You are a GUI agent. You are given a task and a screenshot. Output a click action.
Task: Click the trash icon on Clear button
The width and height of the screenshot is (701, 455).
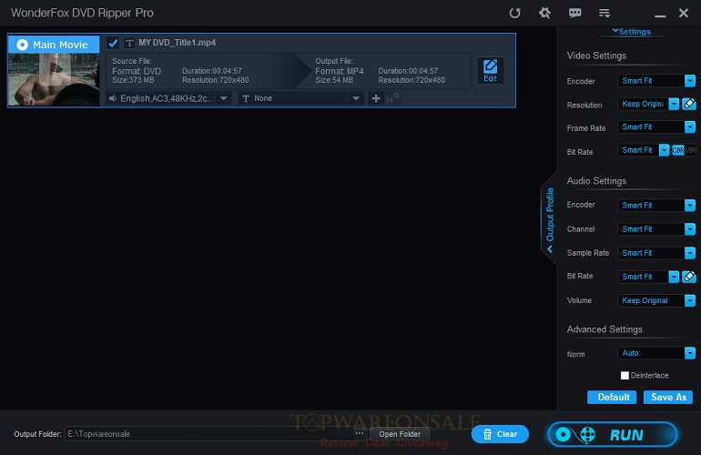488,434
